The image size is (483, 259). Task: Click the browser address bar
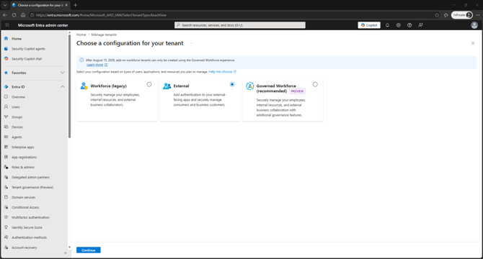coord(231,15)
